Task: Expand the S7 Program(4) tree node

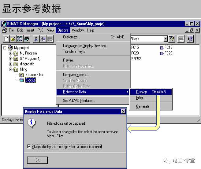Action: (x=10, y=59)
